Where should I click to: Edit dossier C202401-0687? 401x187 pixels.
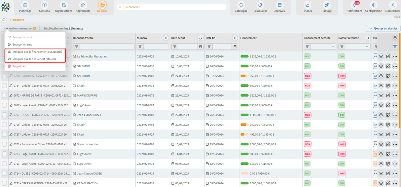click(388, 105)
